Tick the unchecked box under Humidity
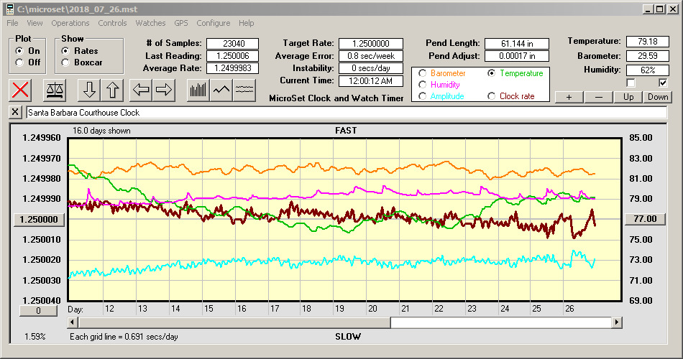Viewport: 683px width, 359px height. tap(631, 83)
